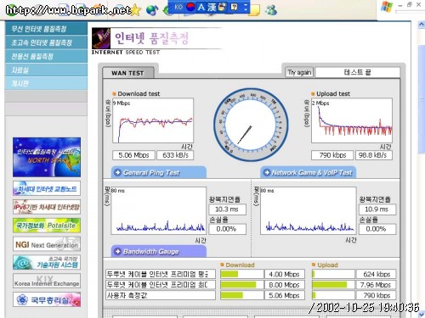This screenshot has height=318, width=425.
Task: Click the vertical scrollbar thumb
Action: pyautogui.click(x=422, y=99)
